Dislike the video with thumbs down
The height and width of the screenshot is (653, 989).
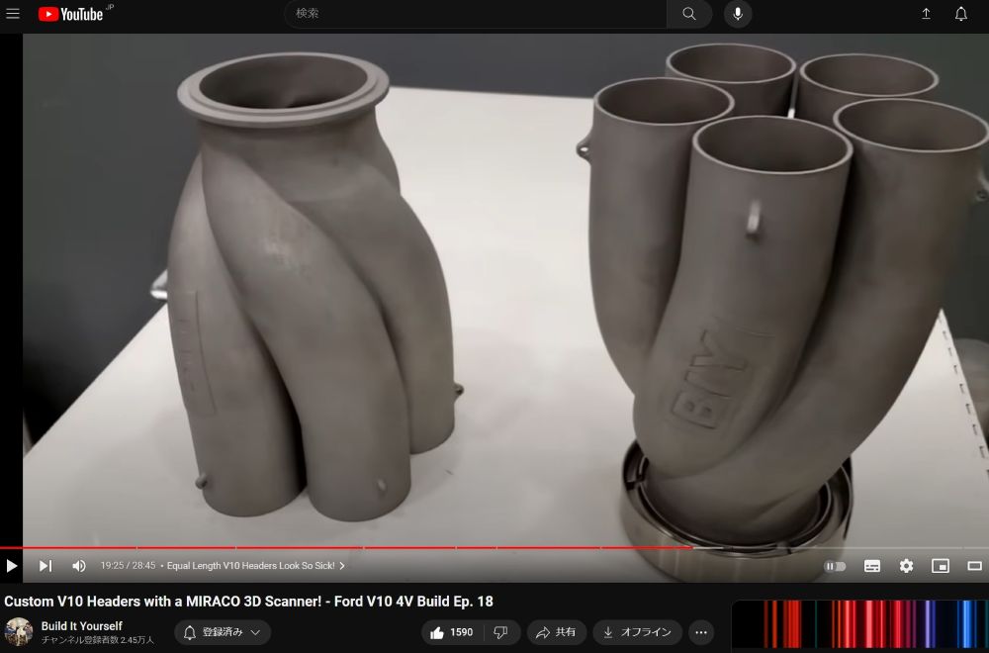pyautogui.click(x=500, y=632)
